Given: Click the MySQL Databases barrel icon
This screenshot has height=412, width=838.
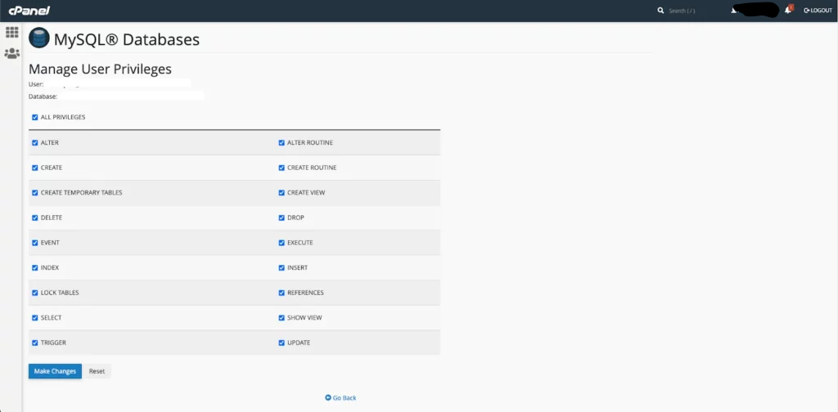Looking at the screenshot, I should pyautogui.click(x=39, y=38).
